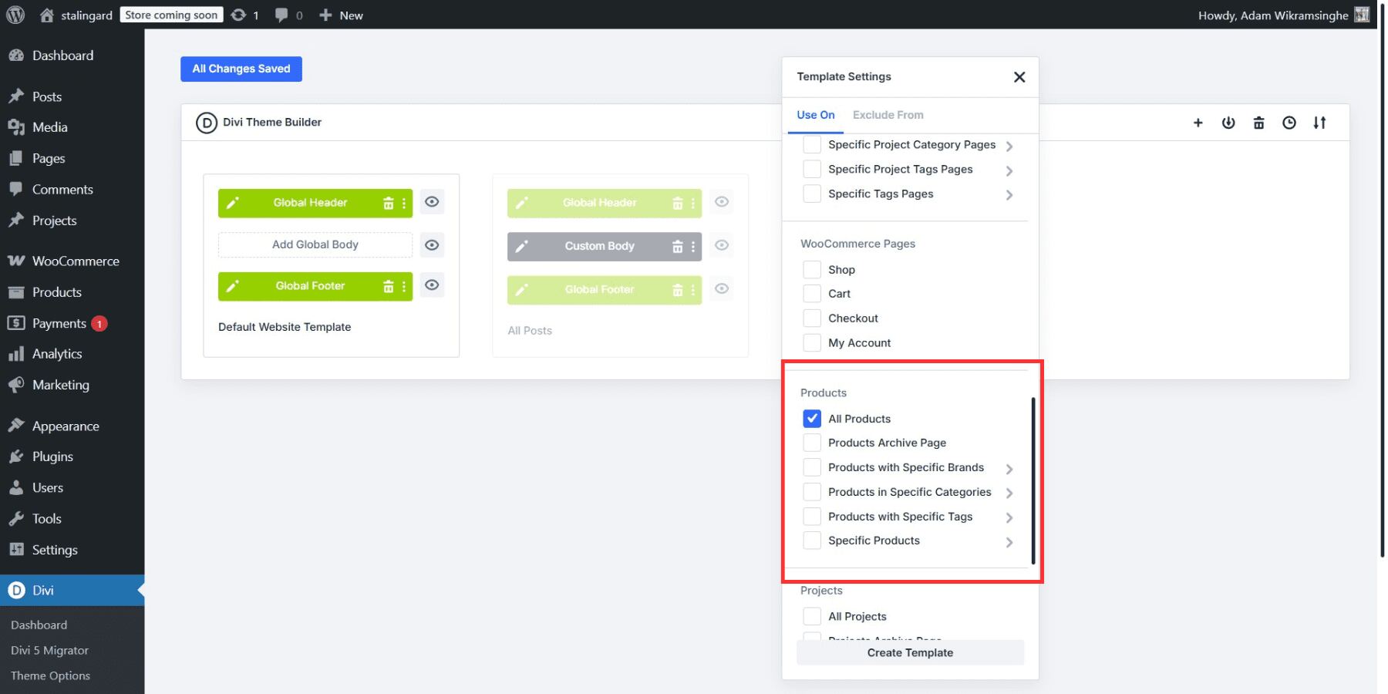1388x694 pixels.
Task: Switch to the Exclude From tab
Action: pos(888,114)
